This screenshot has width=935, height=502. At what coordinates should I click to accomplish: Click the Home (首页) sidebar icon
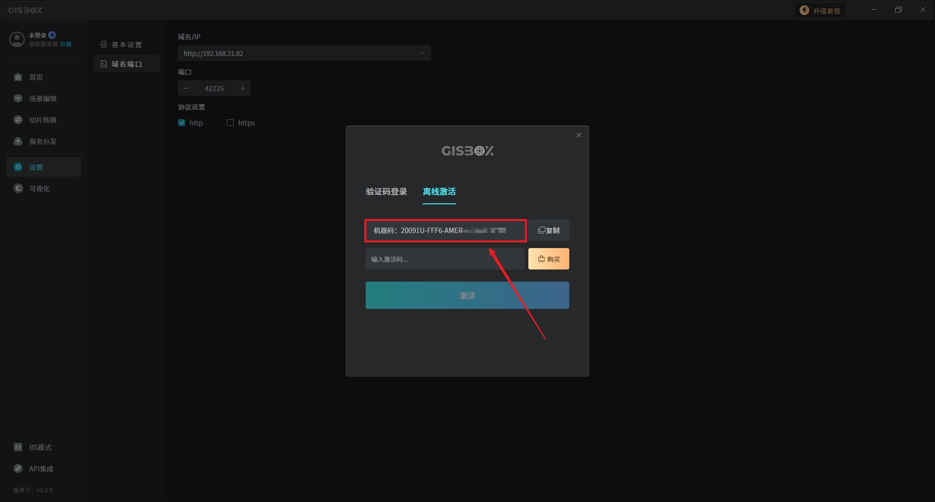point(18,77)
